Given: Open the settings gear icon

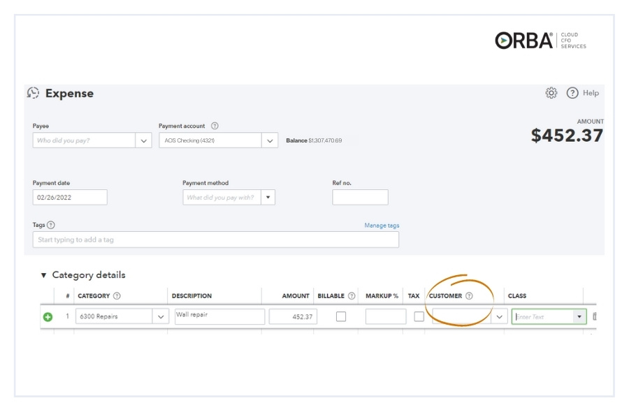Looking at the screenshot, I should [x=551, y=93].
